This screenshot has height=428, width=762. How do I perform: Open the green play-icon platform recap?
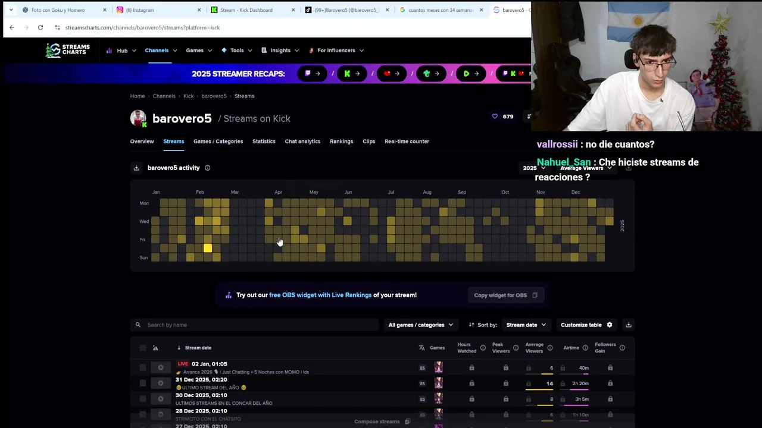(471, 74)
